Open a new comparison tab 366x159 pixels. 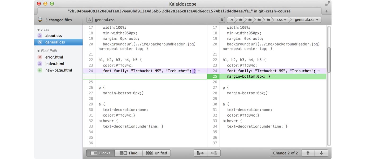[326, 11]
